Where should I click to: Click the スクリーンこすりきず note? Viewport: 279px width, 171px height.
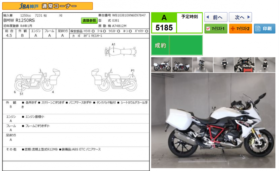pyautogui.click(x=53, y=102)
